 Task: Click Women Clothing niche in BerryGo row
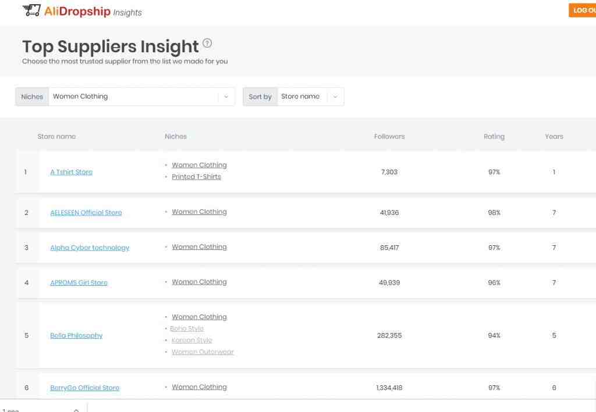(199, 387)
